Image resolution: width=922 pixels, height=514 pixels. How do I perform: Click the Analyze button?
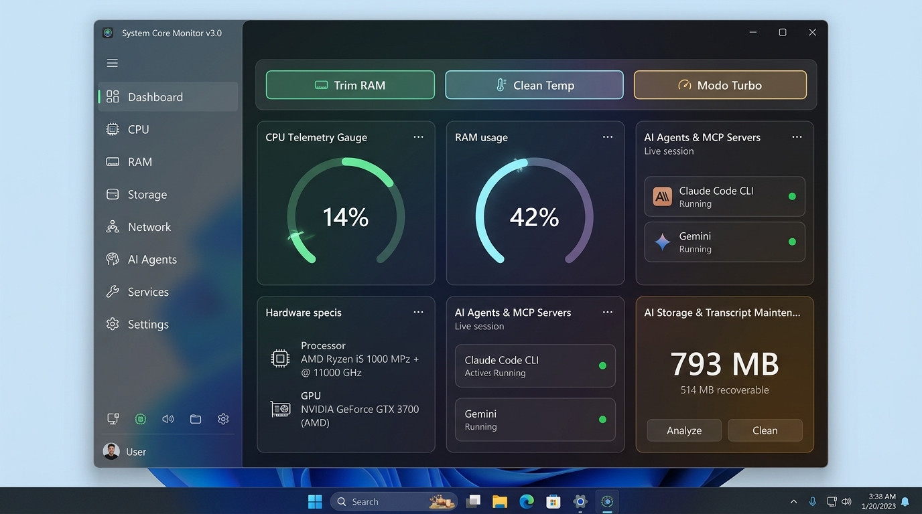tap(684, 430)
